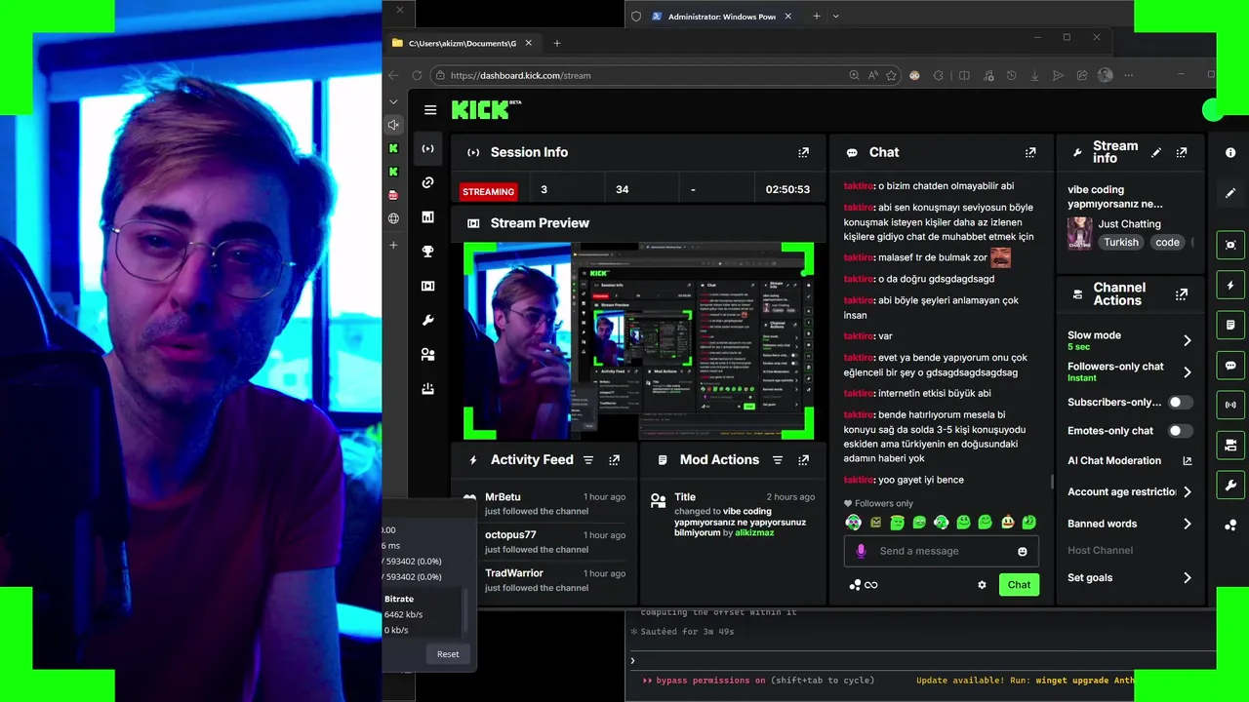
Task: Open the link icon in Kick sidebar
Action: pos(427,182)
